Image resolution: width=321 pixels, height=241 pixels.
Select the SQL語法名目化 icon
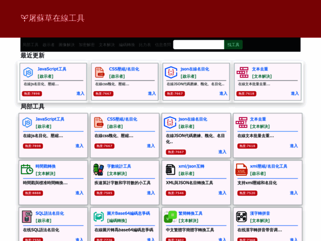click(x=27, y=217)
